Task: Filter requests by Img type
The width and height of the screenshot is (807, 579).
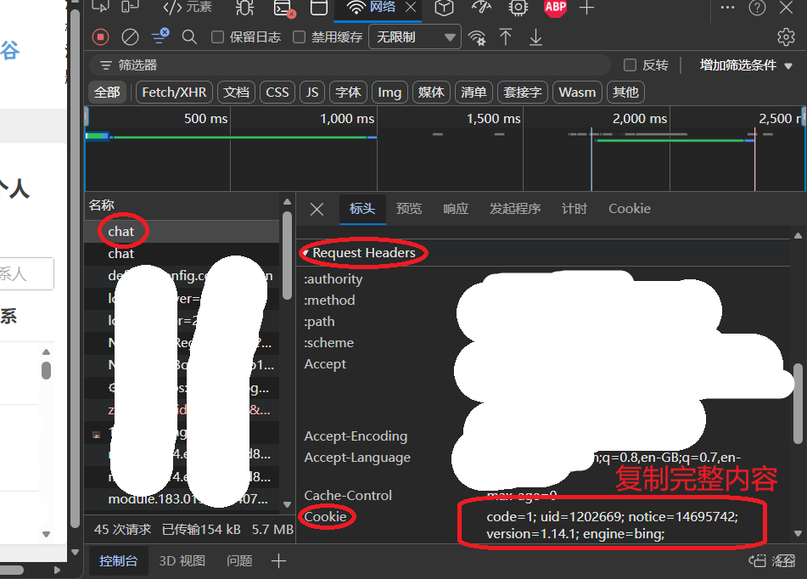Action: (389, 93)
